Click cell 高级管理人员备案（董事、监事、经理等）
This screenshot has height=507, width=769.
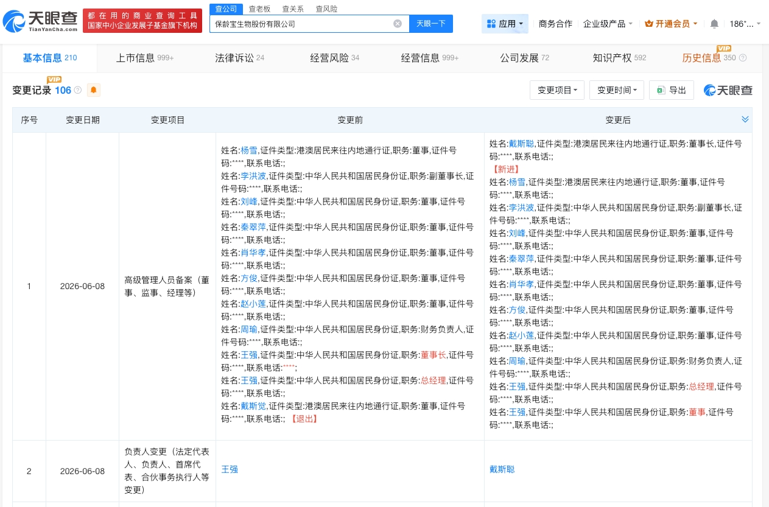(x=167, y=287)
